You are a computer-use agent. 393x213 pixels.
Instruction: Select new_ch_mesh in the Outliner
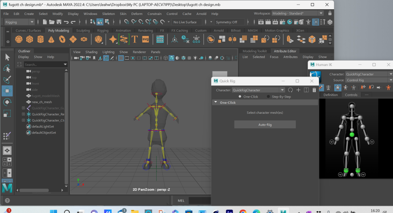pyautogui.click(x=42, y=102)
